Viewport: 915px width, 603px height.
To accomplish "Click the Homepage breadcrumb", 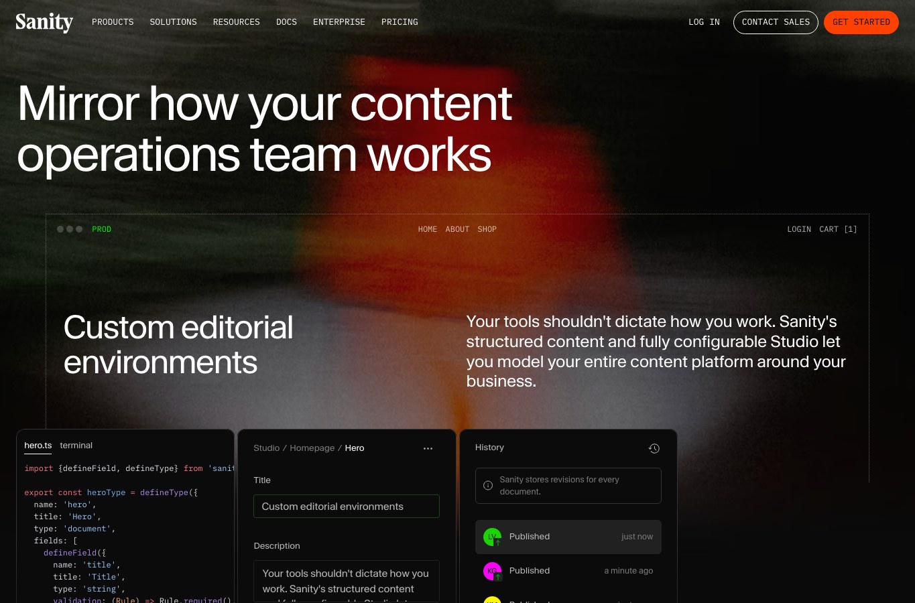I will pos(312,448).
